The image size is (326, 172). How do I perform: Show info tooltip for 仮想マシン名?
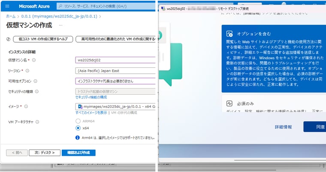(34, 60)
